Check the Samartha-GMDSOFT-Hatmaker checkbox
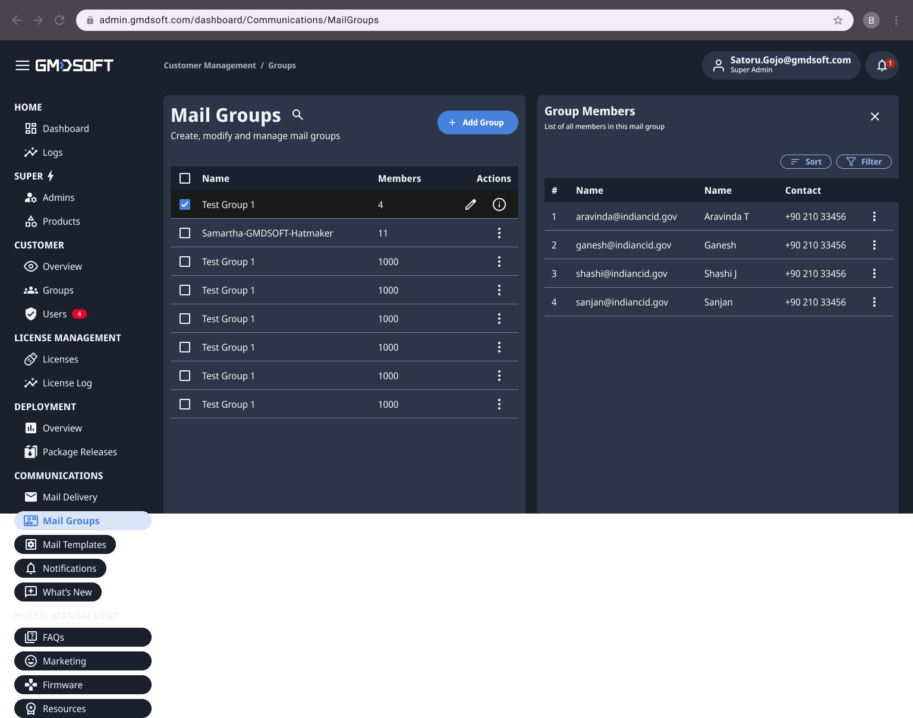 pos(185,233)
